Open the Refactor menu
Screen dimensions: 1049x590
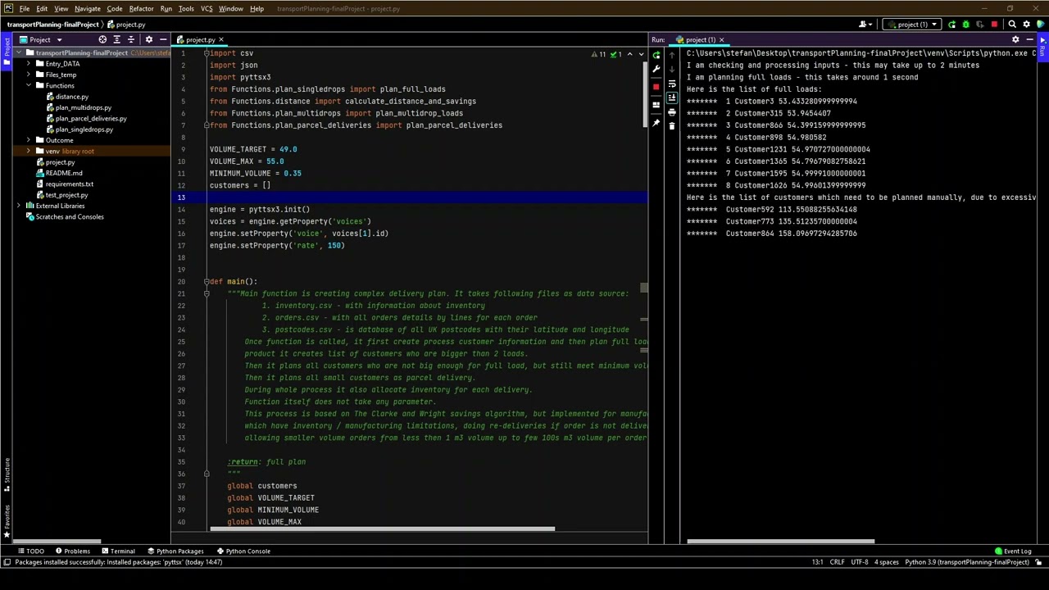[x=141, y=9]
